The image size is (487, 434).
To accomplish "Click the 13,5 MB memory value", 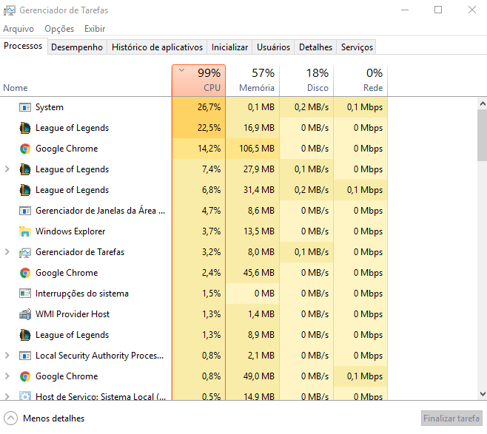I will [x=259, y=231].
